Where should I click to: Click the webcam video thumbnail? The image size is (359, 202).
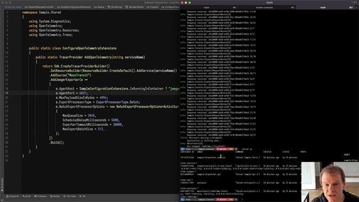[x=330, y=182]
